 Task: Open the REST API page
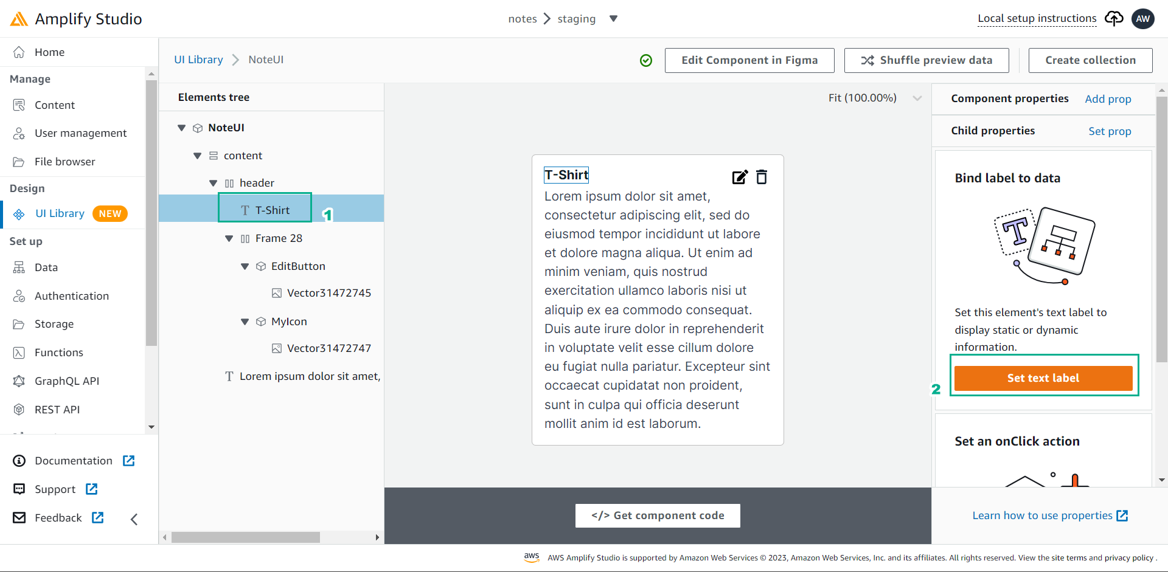coord(57,410)
